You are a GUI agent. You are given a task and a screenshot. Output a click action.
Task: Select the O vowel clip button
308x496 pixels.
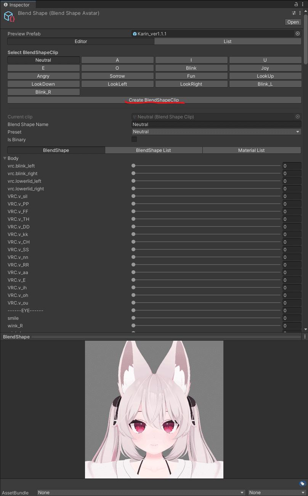click(x=117, y=68)
